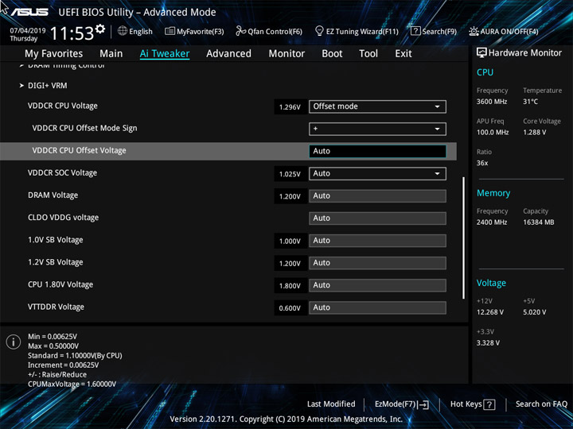This screenshot has width=573, height=429.
Task: Click Voltage heading in Hardware Monitor
Action: 491,283
